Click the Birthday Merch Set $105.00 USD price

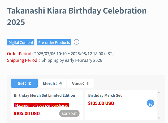tap(101, 103)
